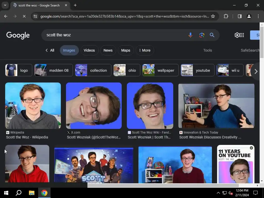Select the ohio suggestion chip
The height and width of the screenshot is (198, 264).
point(127,70)
